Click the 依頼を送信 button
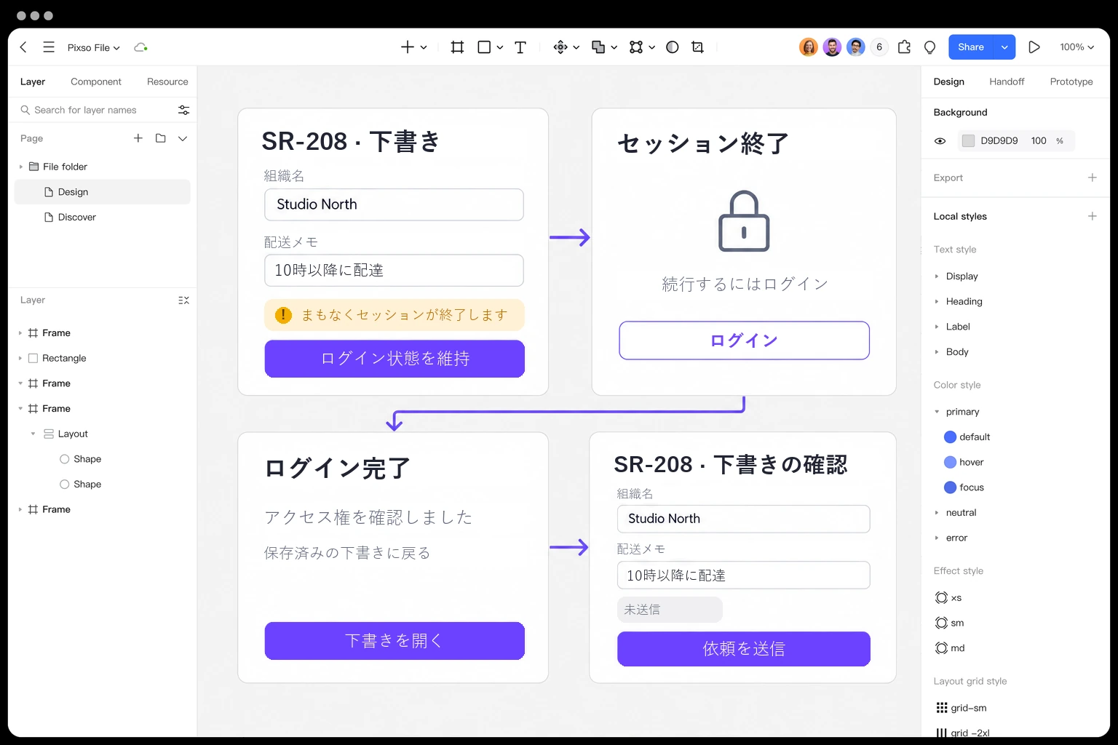Image resolution: width=1118 pixels, height=745 pixels. (744, 648)
